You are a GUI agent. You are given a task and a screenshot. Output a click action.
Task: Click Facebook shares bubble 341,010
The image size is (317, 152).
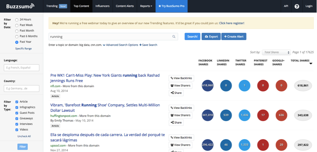(207, 115)
